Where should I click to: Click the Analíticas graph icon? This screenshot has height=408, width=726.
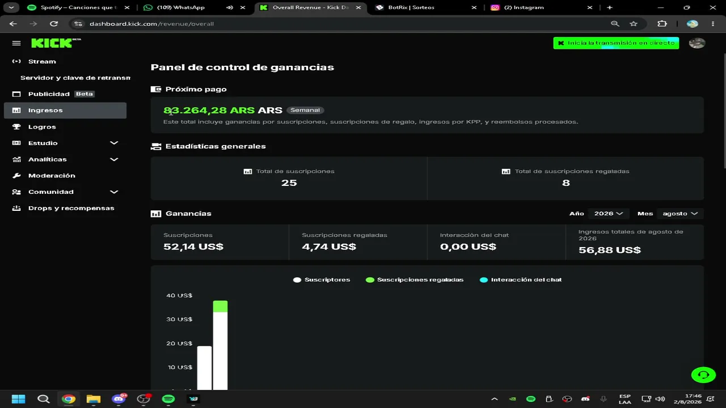(x=16, y=159)
